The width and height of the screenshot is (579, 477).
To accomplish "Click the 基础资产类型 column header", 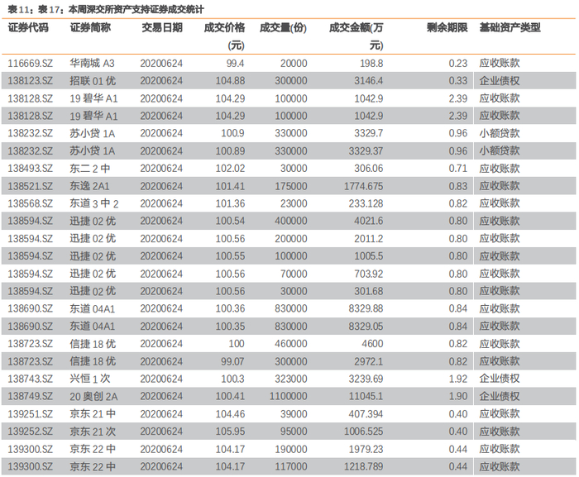I will pyautogui.click(x=510, y=27).
